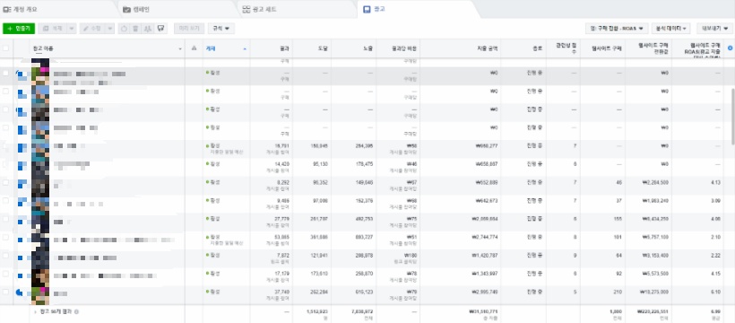The width and height of the screenshot is (735, 323).
Task: Tick checkbox of row with 27,779 results
Action: coord(5,219)
